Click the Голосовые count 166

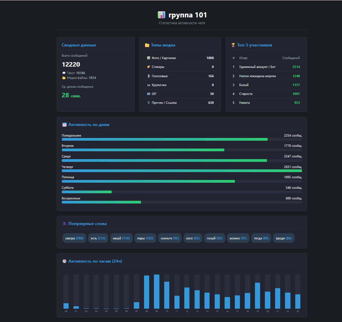(211, 76)
